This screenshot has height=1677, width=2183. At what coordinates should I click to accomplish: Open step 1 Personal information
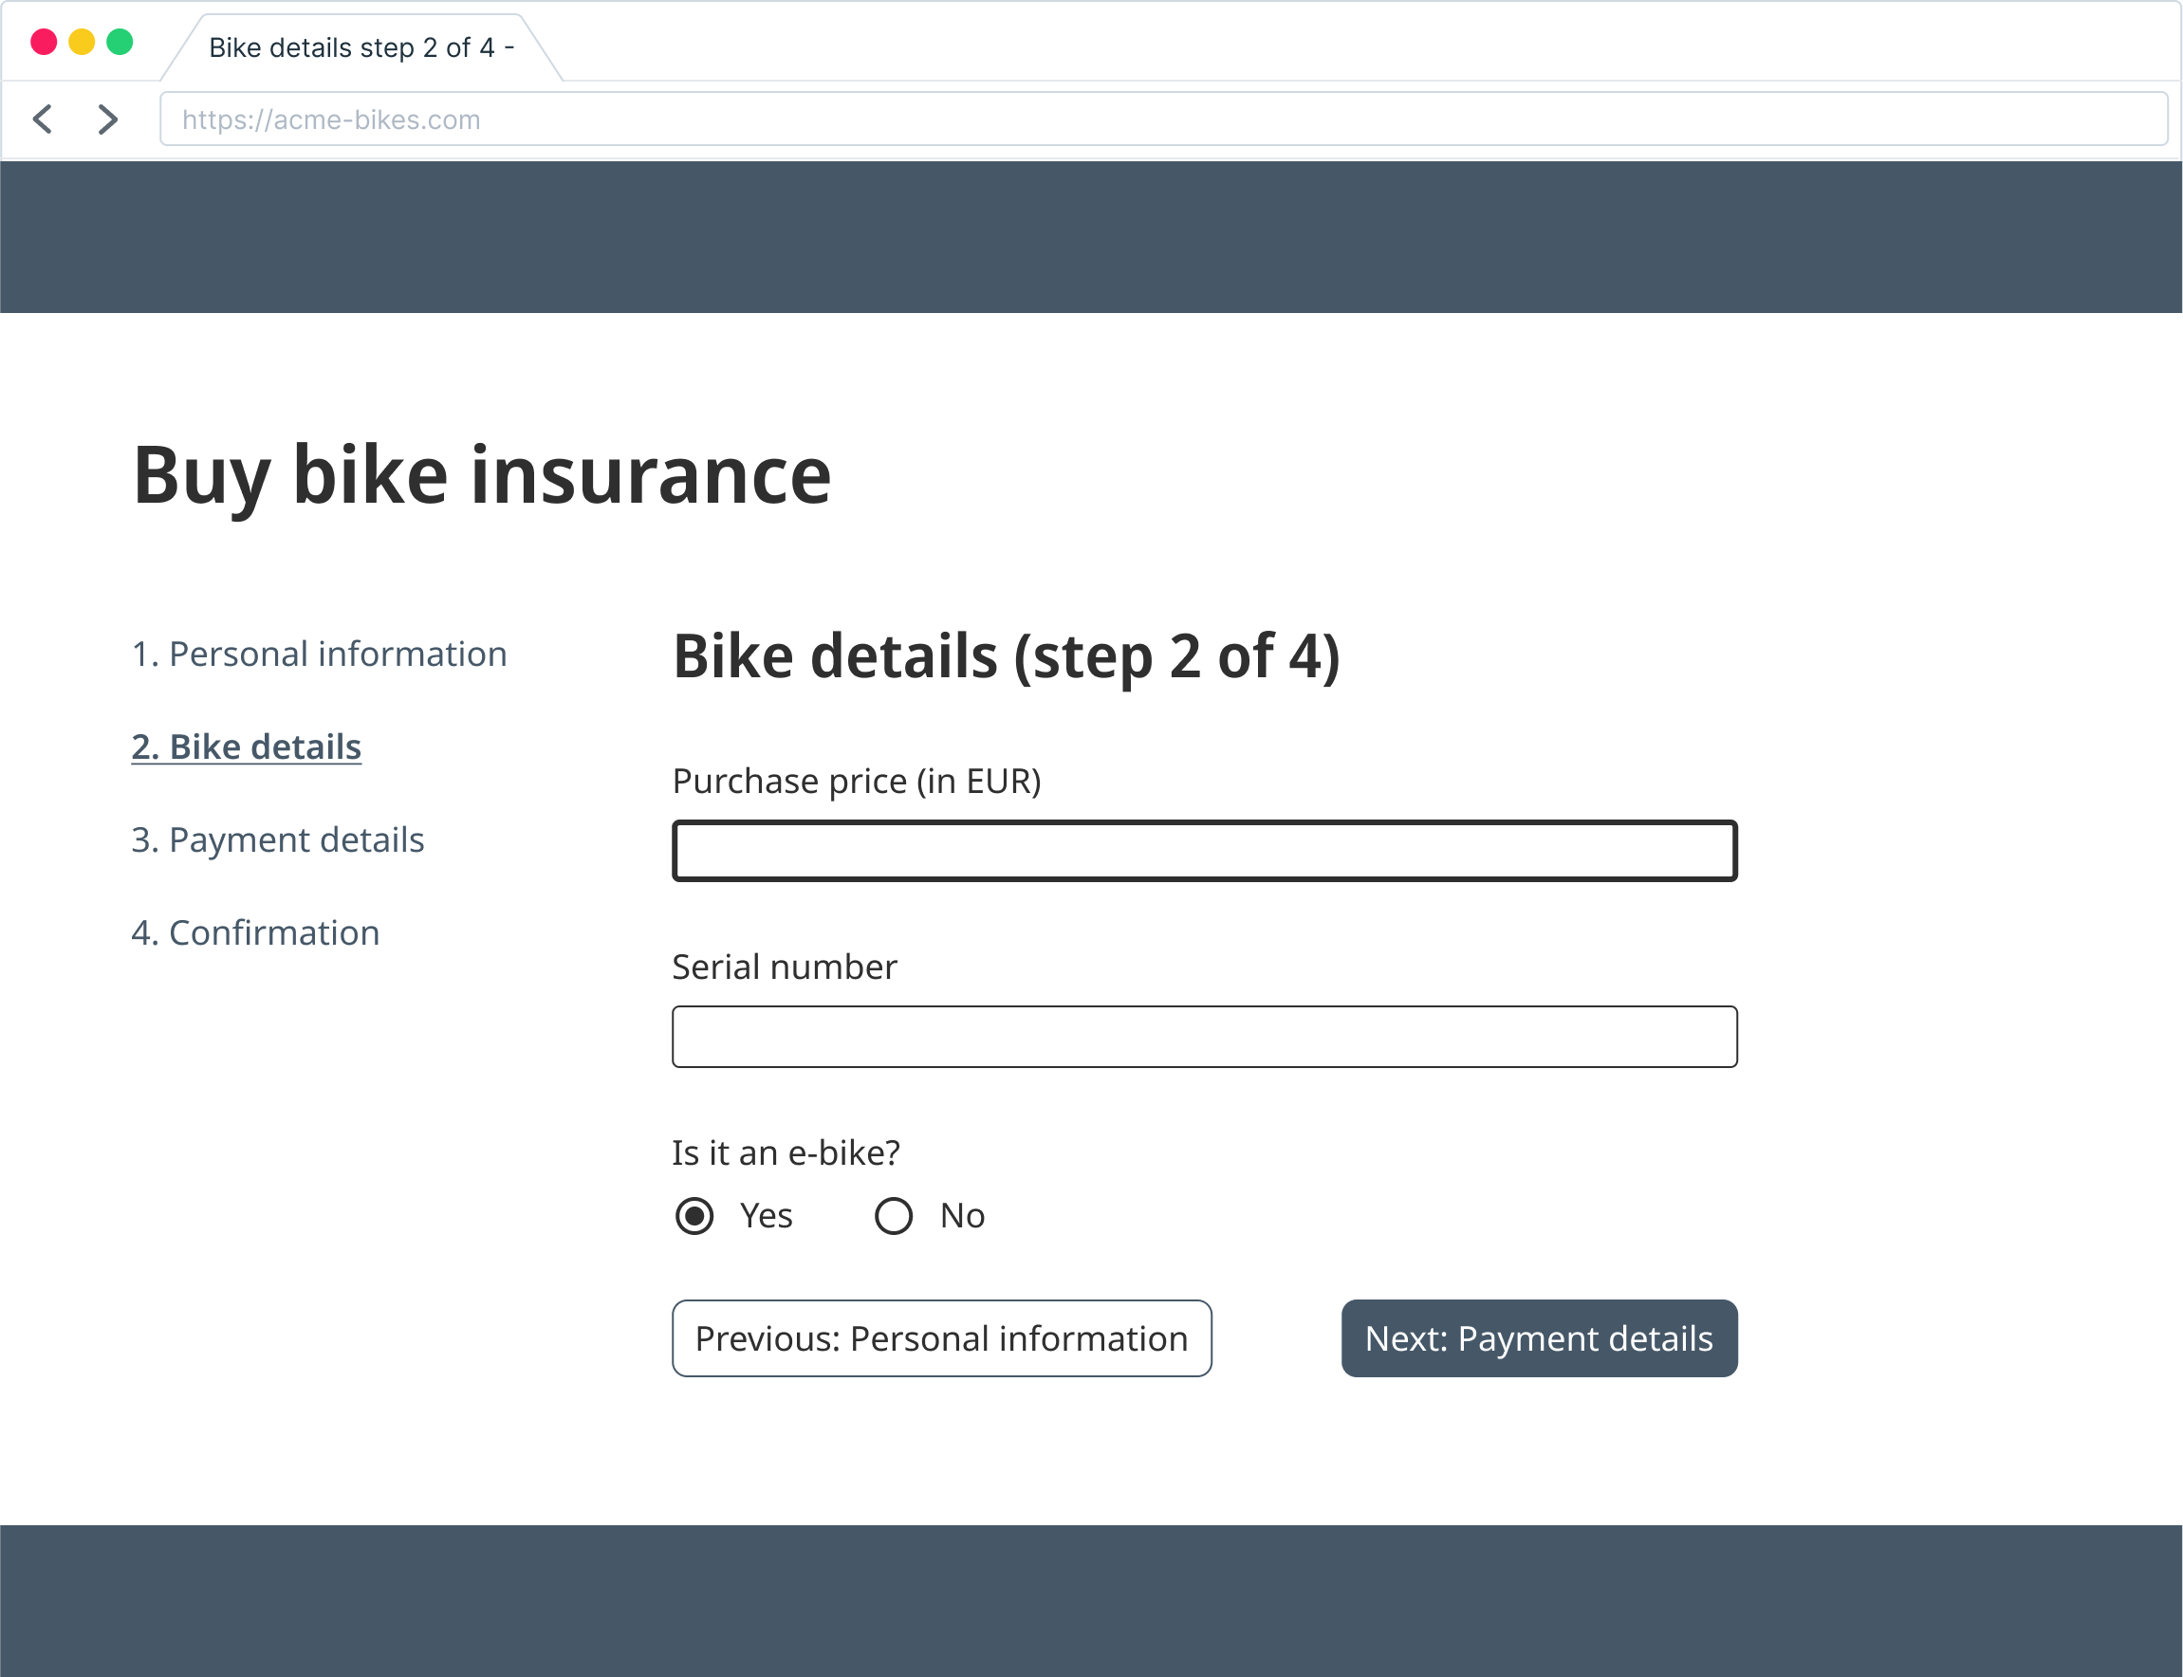320,653
